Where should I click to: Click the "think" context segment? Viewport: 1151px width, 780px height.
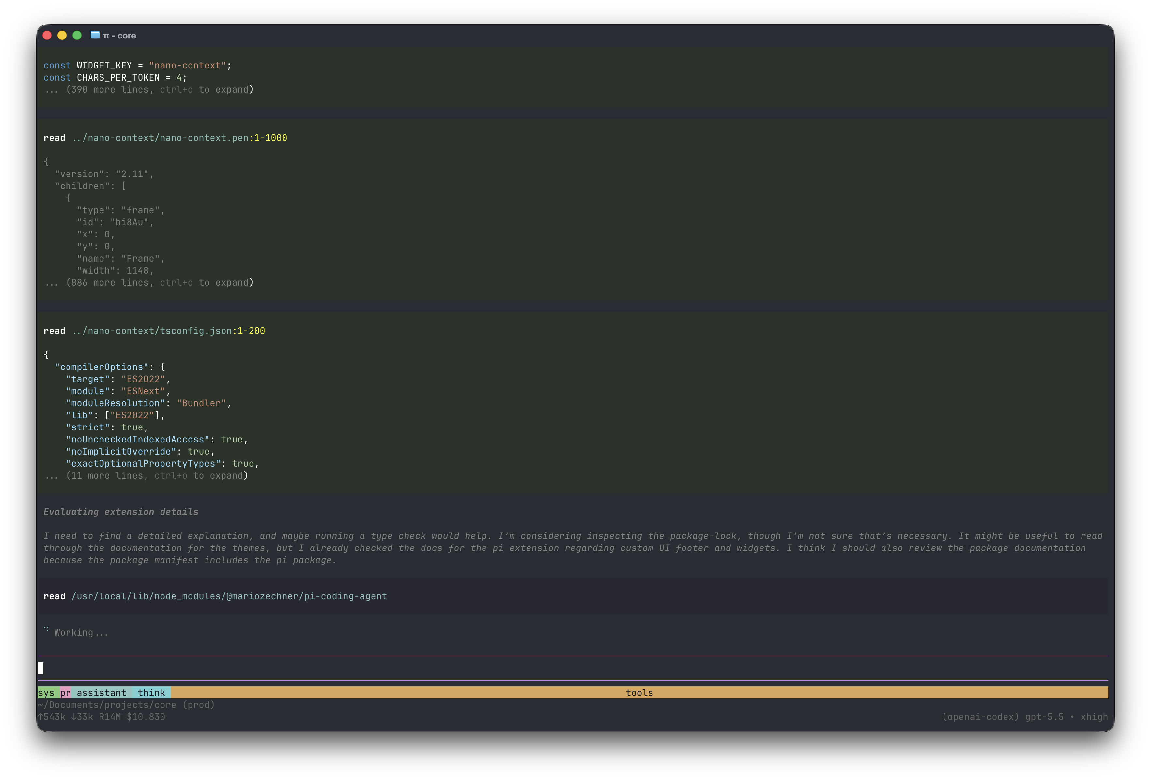tap(152, 693)
